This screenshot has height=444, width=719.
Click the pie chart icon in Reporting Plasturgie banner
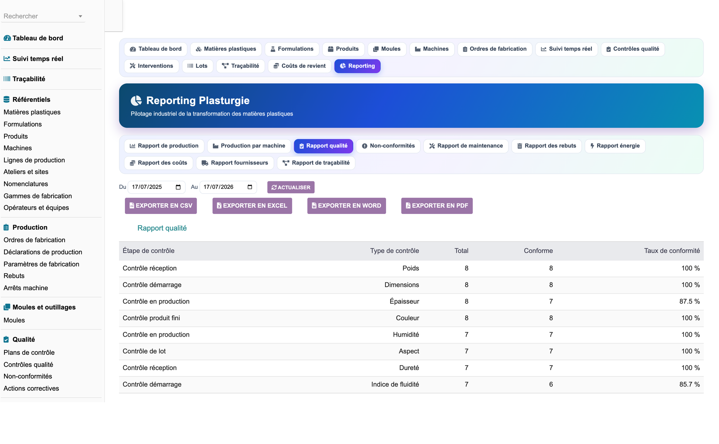tap(136, 101)
